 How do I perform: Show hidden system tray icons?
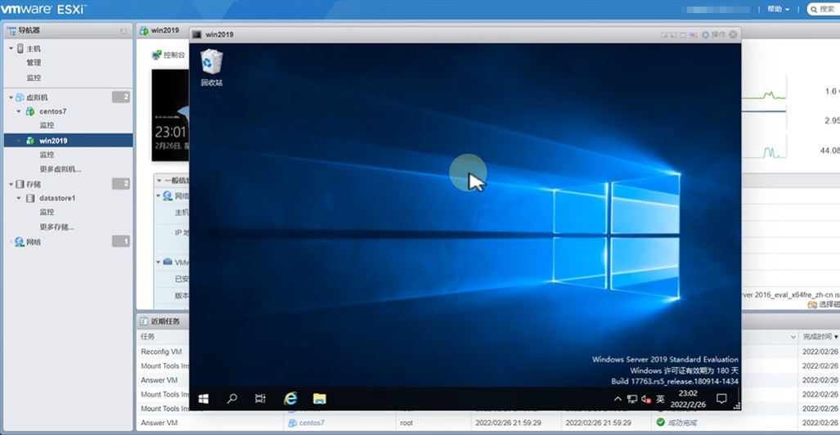(618, 399)
